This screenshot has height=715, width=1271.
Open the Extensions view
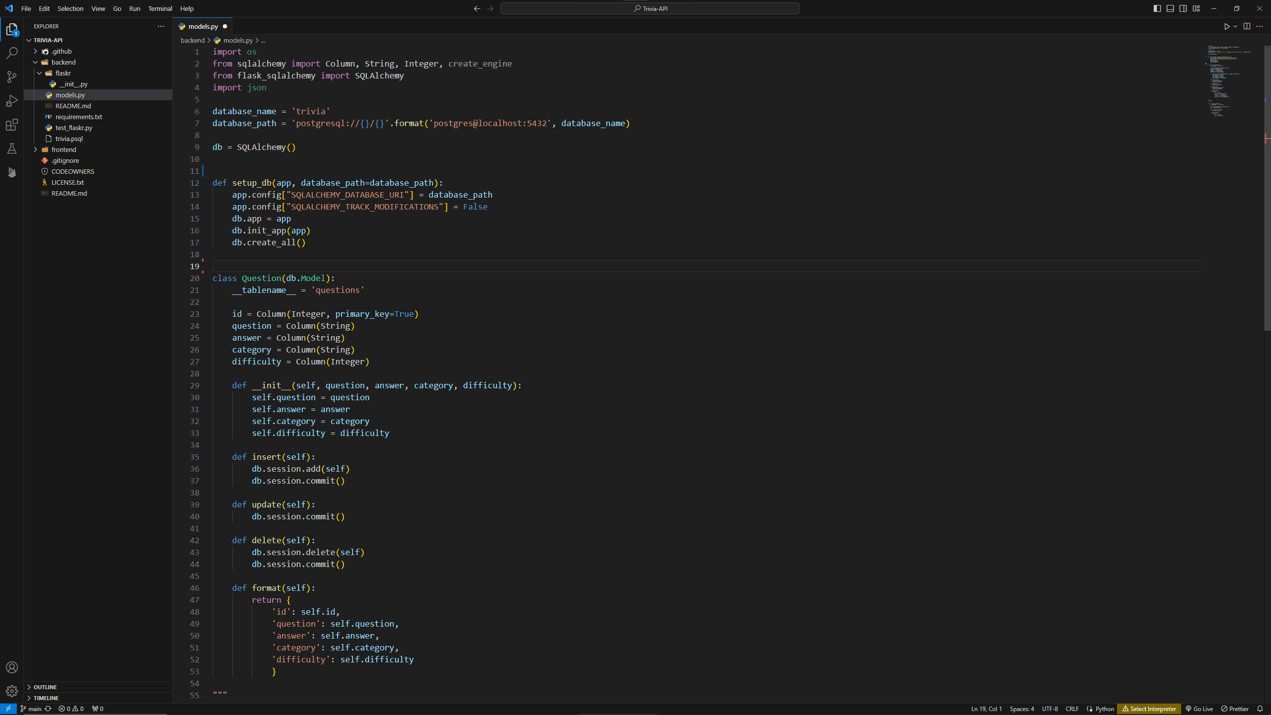click(x=12, y=125)
